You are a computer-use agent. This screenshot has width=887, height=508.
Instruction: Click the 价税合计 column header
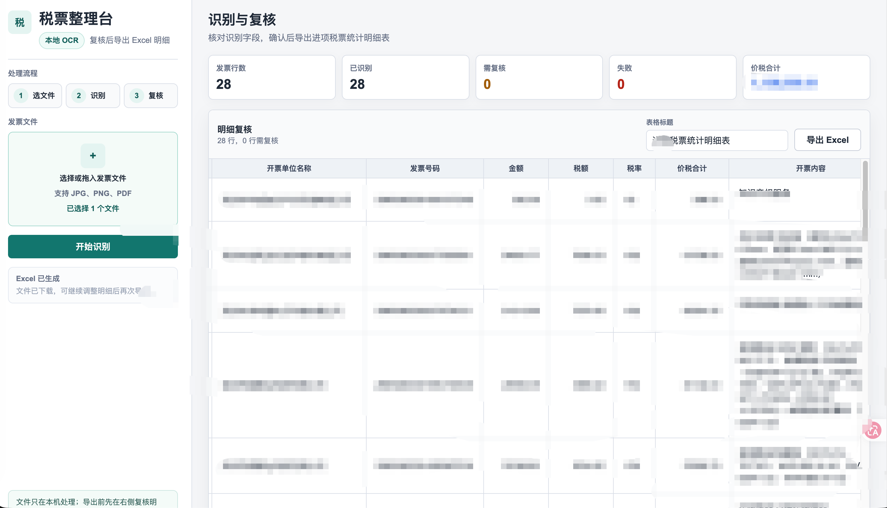coord(692,169)
